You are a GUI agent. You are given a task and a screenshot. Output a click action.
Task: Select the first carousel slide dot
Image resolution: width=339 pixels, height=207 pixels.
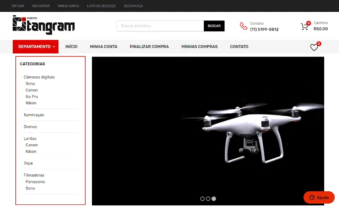pos(203,199)
